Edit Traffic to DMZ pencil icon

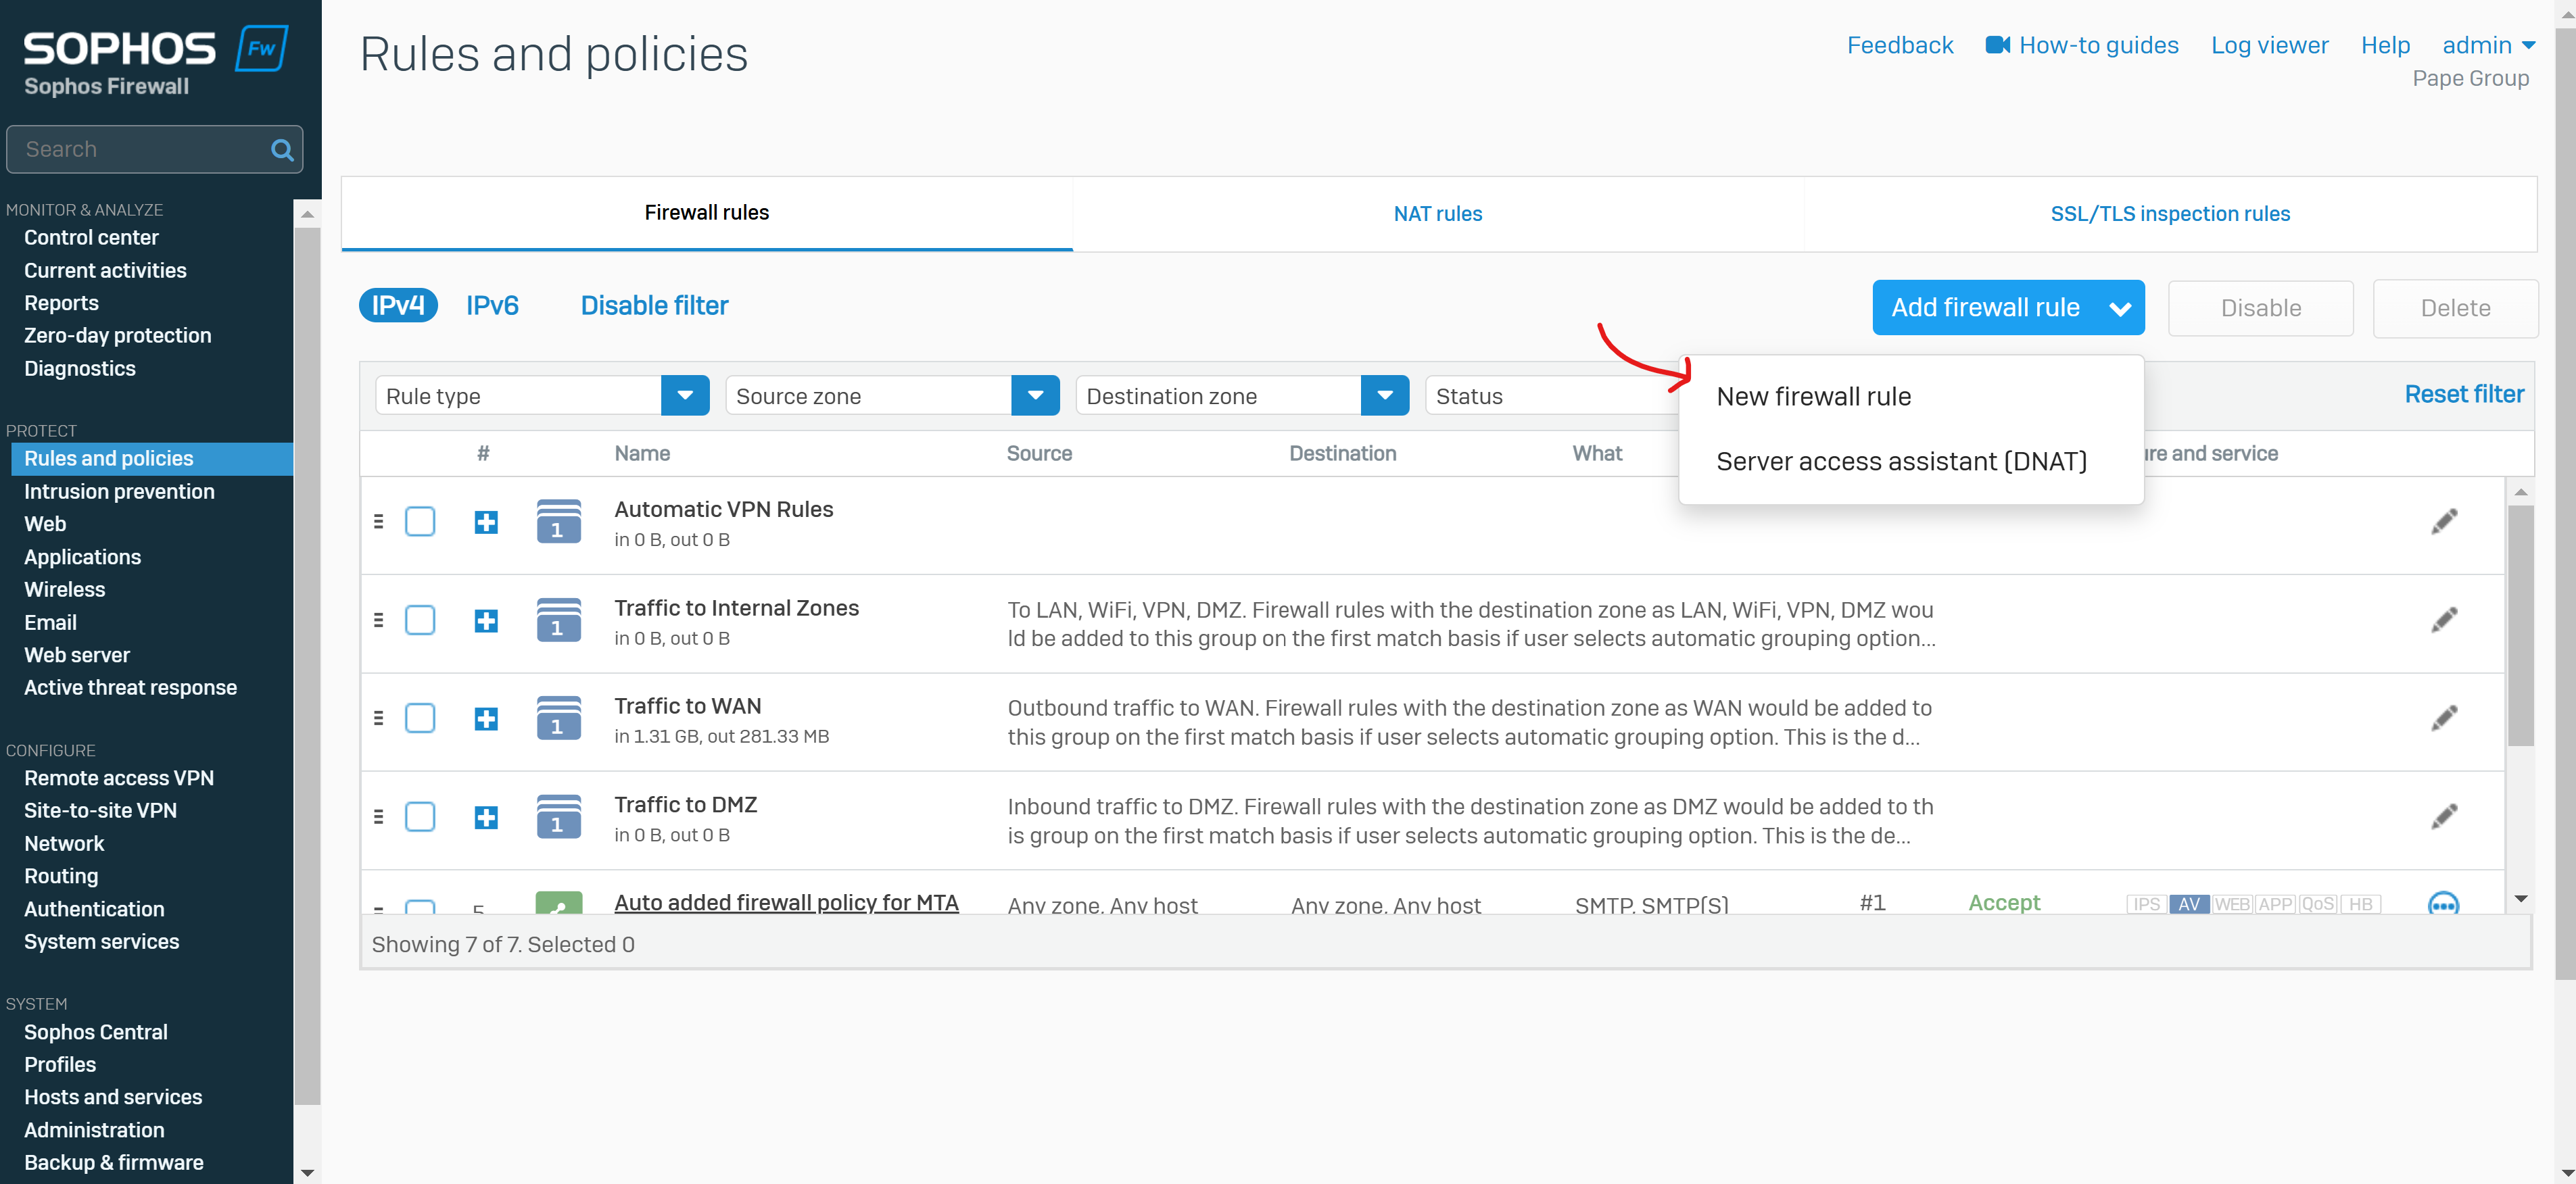point(2444,817)
